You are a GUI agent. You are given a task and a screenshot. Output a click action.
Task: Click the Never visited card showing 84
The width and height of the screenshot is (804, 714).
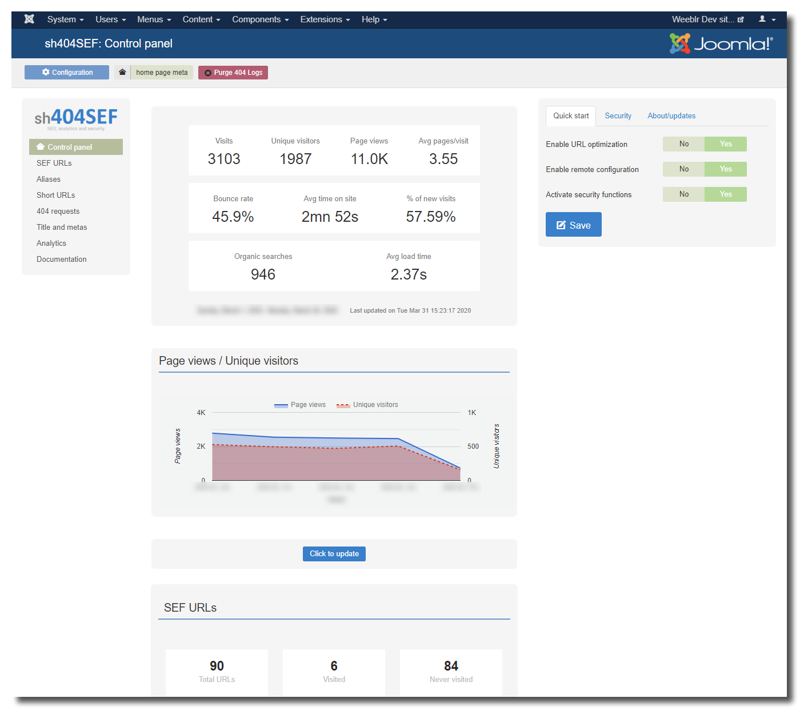pos(451,672)
